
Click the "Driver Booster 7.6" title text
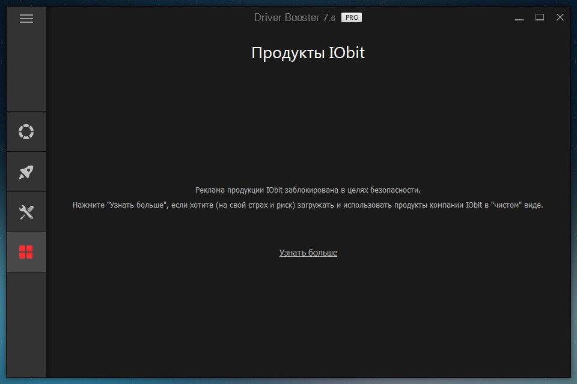(x=295, y=17)
